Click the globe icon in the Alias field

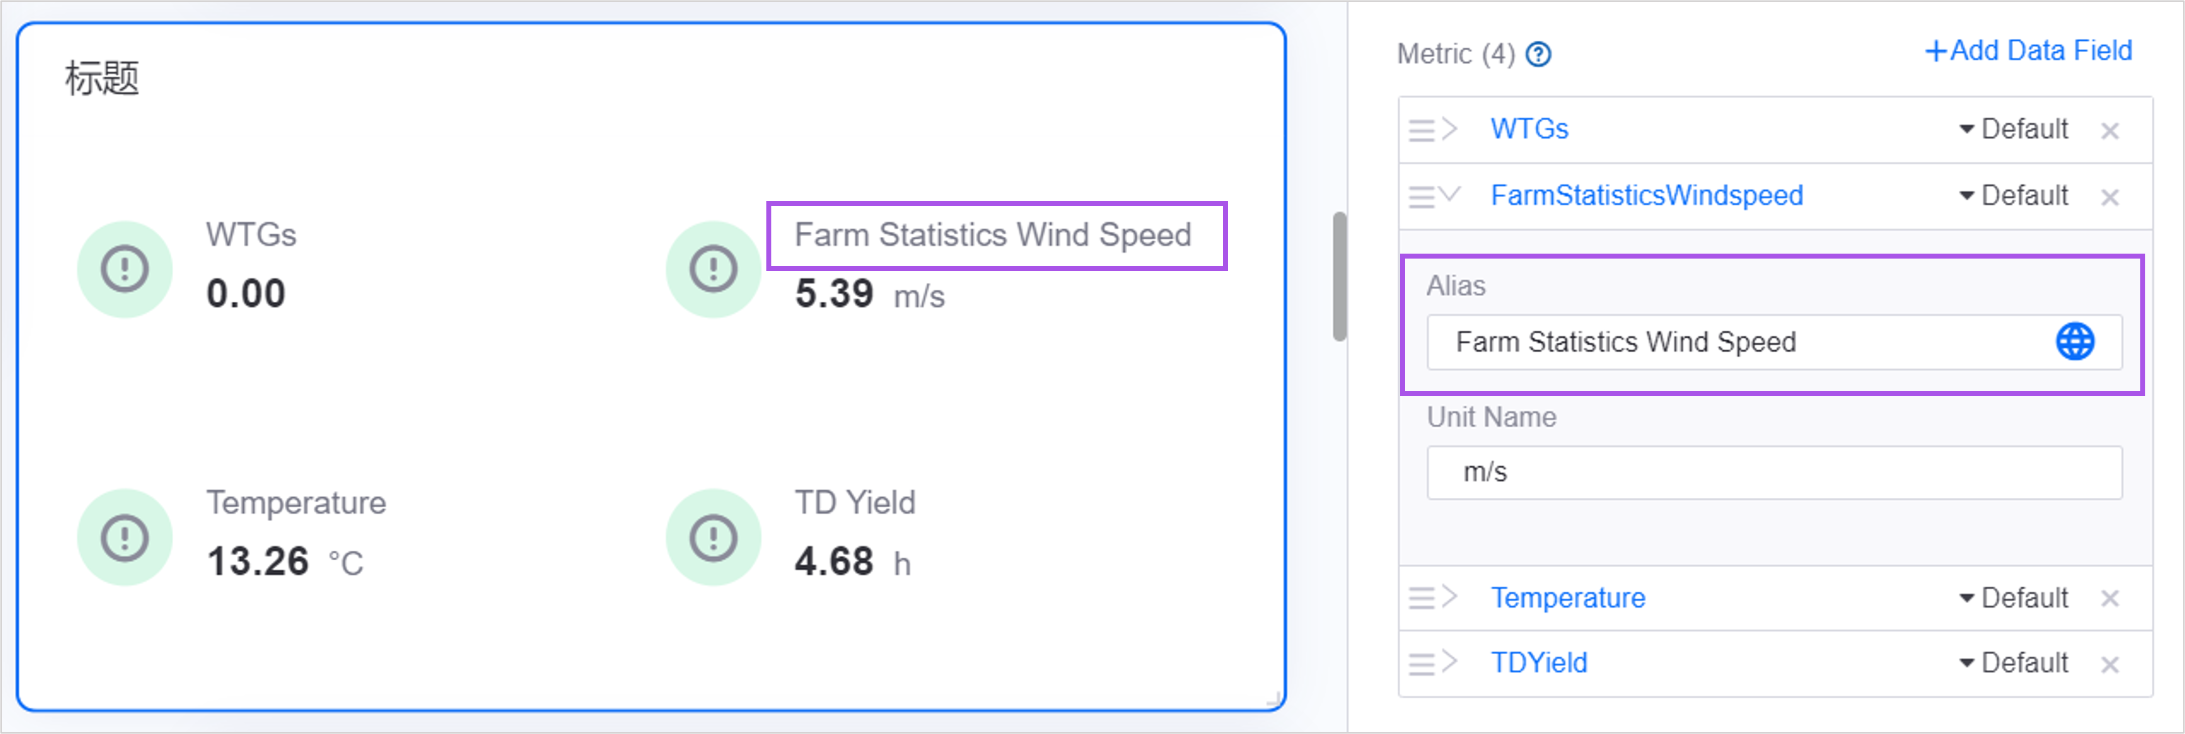click(2075, 341)
